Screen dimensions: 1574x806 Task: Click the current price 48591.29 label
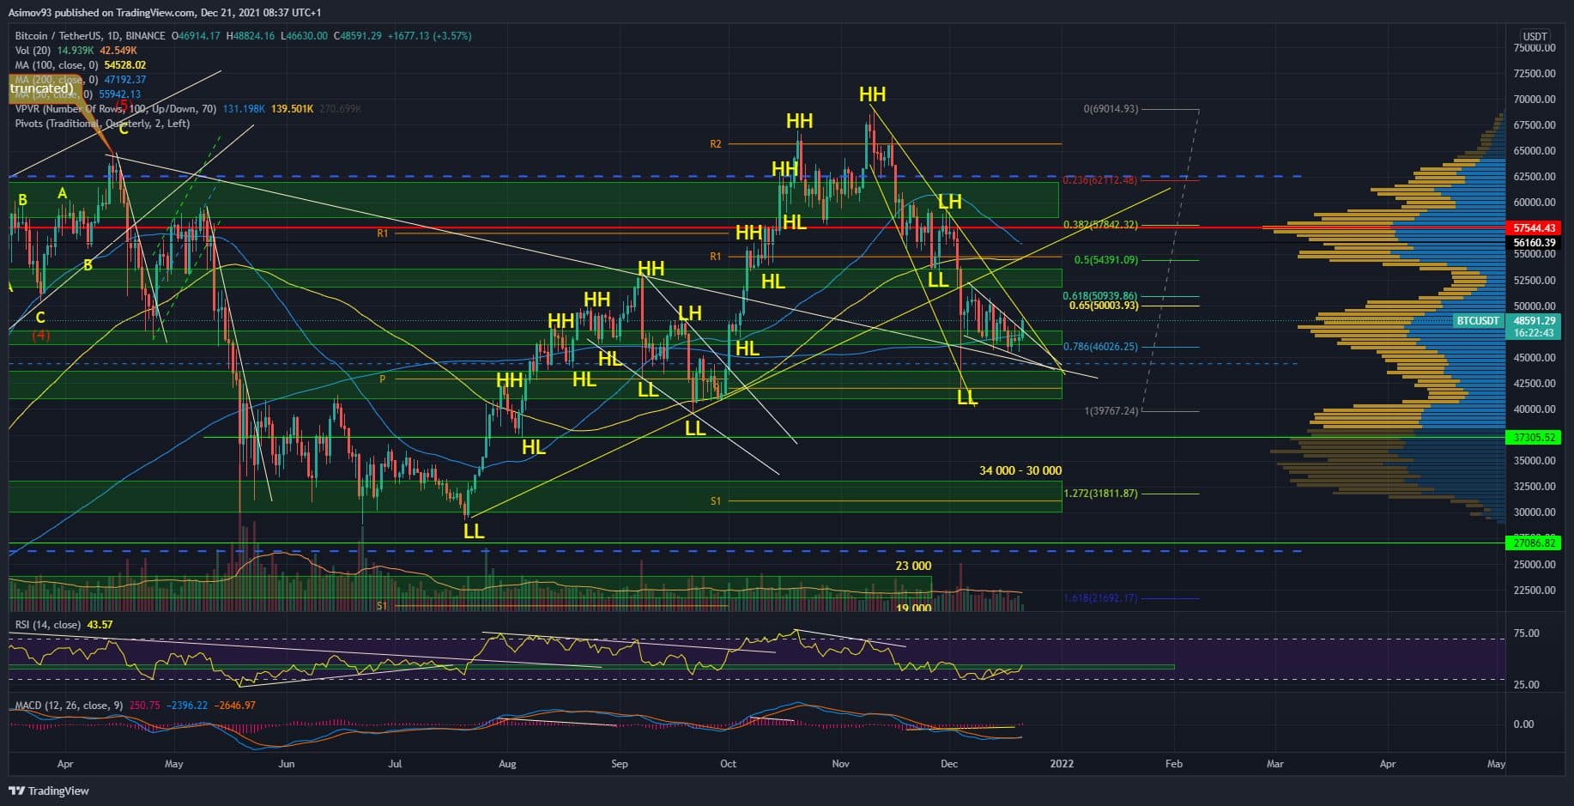[x=1534, y=321]
